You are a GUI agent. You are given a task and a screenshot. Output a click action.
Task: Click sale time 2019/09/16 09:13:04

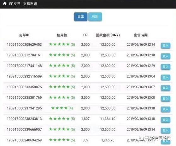pos(141,76)
